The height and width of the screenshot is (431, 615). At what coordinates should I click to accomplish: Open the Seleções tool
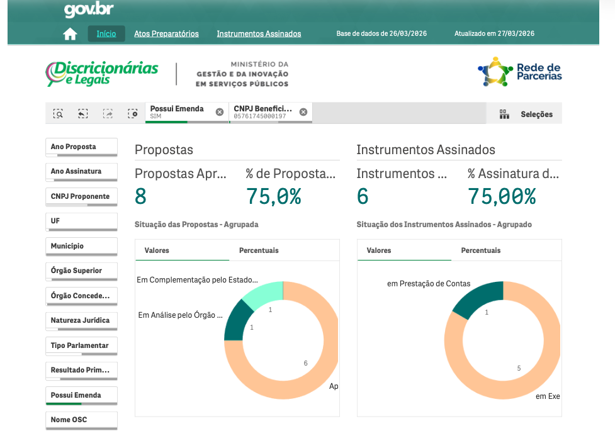(x=525, y=114)
